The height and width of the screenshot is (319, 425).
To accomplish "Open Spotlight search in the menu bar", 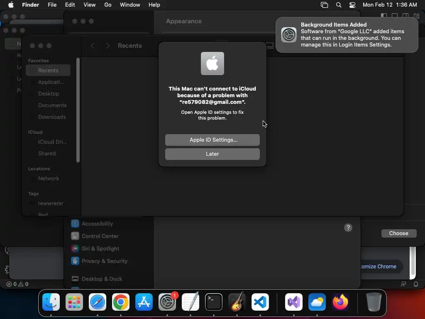I will point(339,5).
